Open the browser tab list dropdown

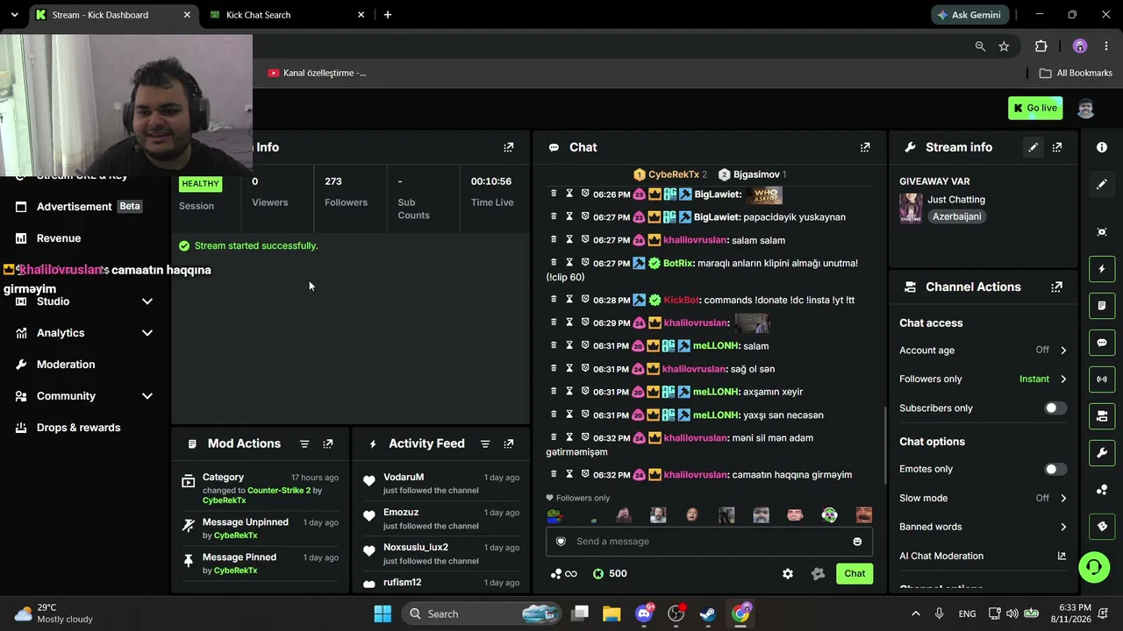click(14, 15)
